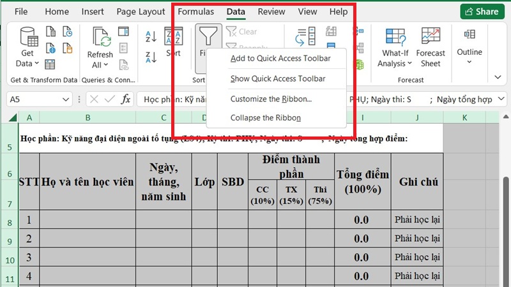
Task: Click the Clear filter button
Action: tap(241, 31)
